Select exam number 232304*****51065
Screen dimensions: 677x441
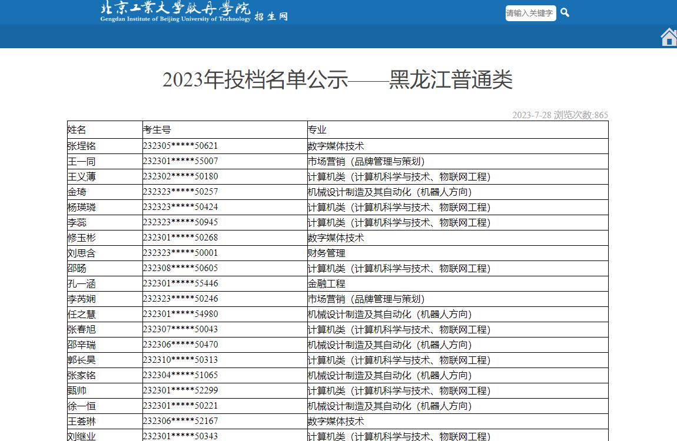[181, 375]
